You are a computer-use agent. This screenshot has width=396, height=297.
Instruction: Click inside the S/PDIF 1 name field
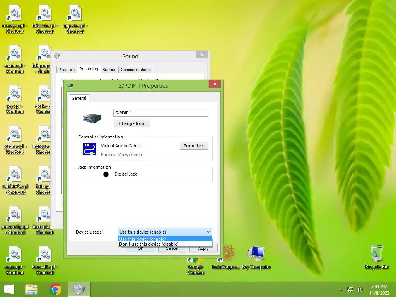(161, 113)
